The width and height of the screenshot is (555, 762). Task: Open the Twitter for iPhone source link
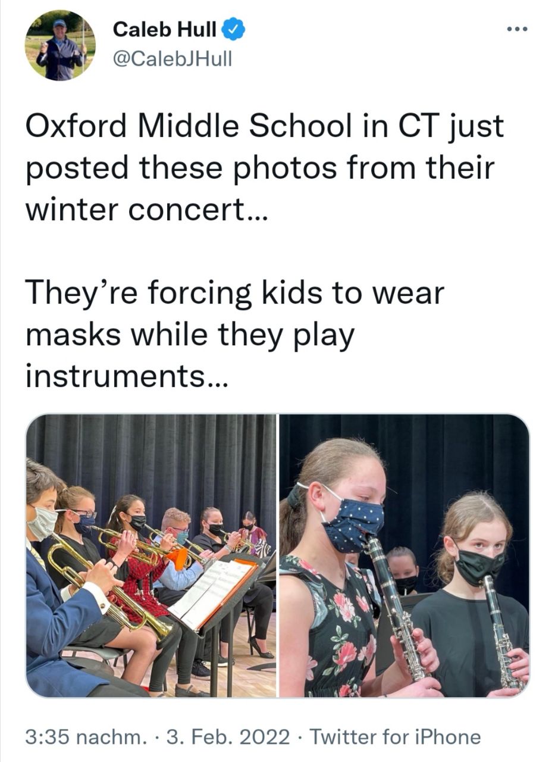[x=395, y=737]
